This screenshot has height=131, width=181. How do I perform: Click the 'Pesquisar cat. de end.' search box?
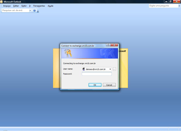point(15,10)
